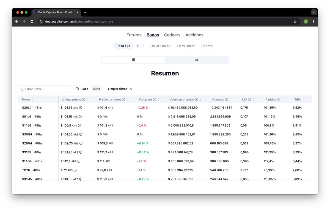Image resolution: width=330 pixels, height=210 pixels.
Task: Sort by Precio de cierre sort arrows
Action: 128,100
